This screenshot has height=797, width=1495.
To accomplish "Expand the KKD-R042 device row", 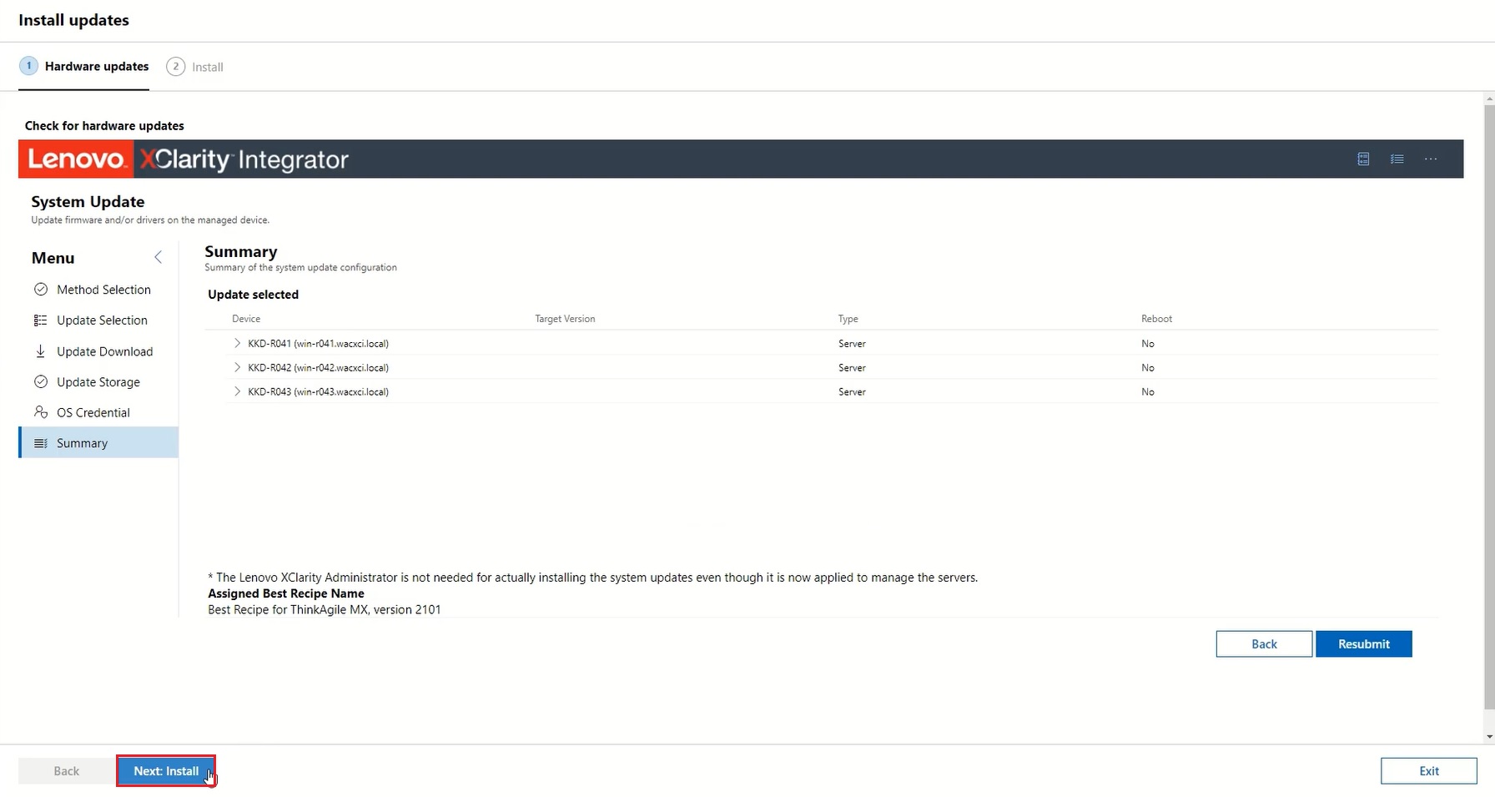I will coord(237,367).
